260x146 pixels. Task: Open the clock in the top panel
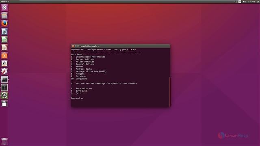click(x=251, y=2)
